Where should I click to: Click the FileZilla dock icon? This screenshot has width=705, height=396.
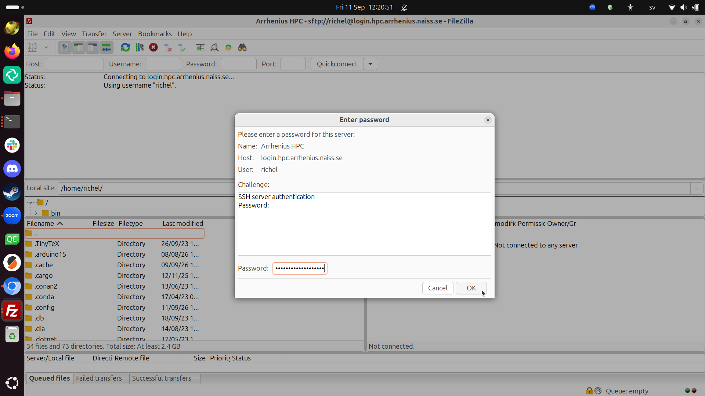tap(12, 311)
